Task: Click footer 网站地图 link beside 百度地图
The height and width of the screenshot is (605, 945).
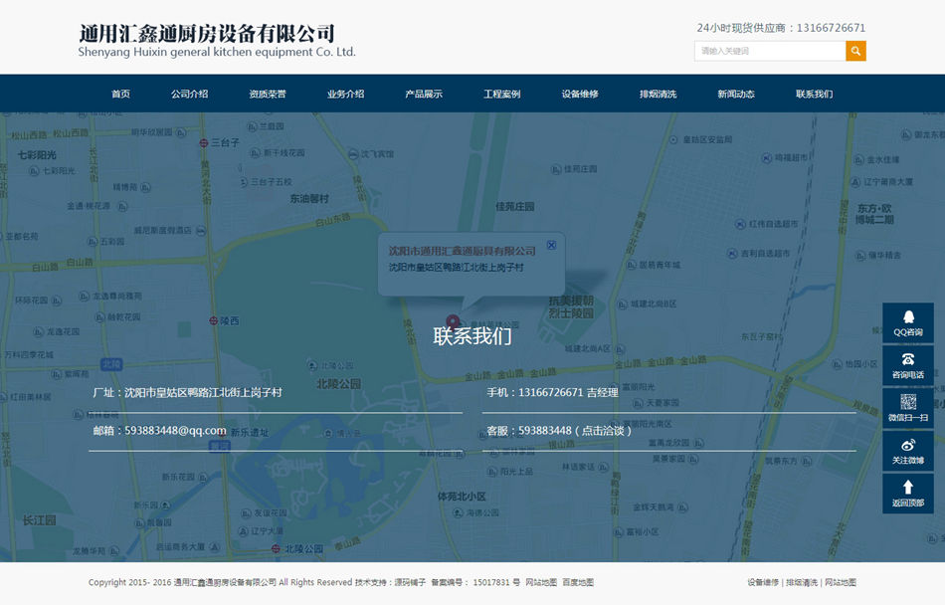Action: pos(541,582)
